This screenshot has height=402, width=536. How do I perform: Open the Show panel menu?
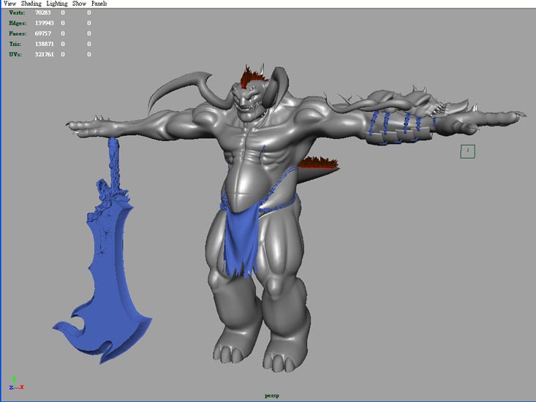coord(79,4)
